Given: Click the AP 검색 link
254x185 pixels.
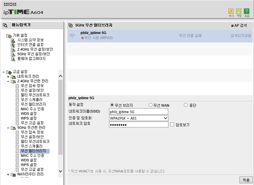Looking at the screenshot, I should [x=239, y=25].
